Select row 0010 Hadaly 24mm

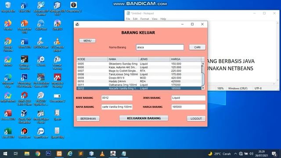click(139, 81)
